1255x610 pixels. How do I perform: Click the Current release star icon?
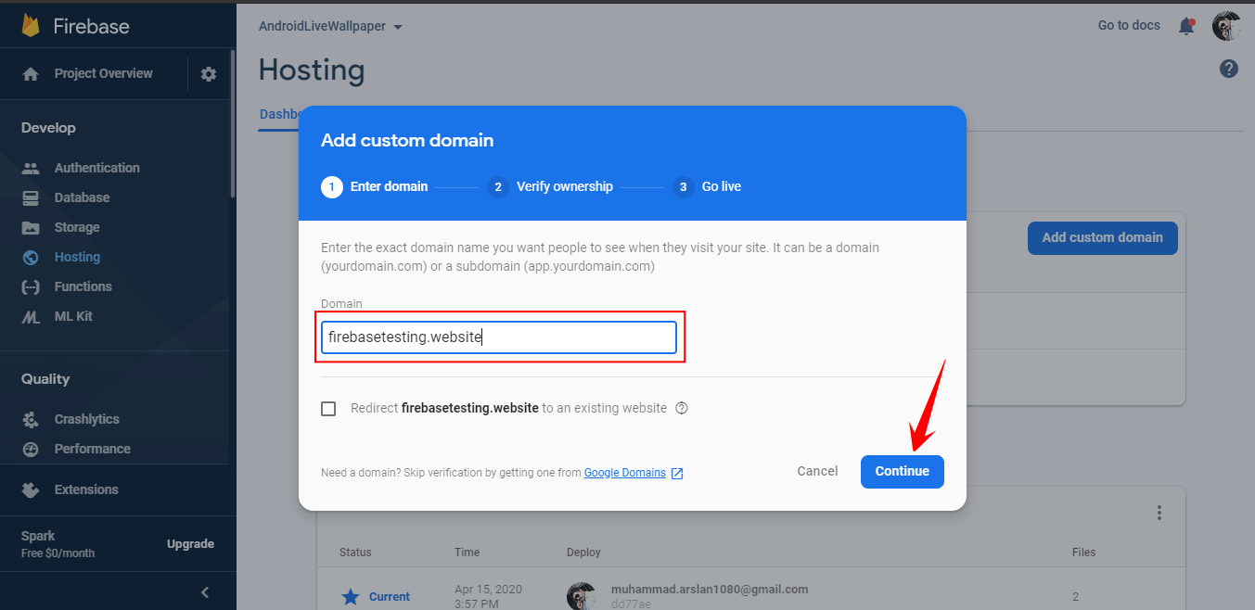350,596
